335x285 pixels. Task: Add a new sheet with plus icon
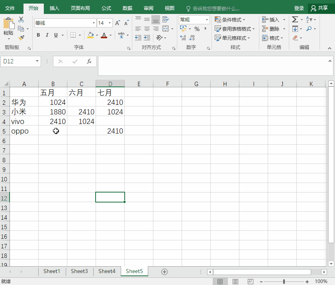(x=164, y=272)
